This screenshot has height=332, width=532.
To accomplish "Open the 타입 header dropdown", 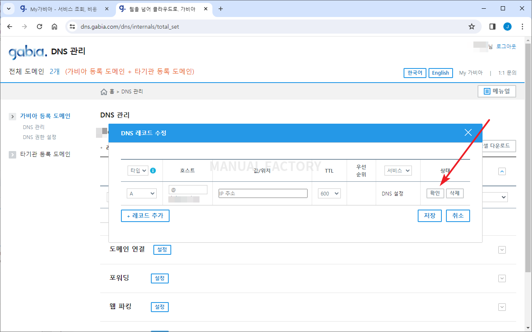I will click(138, 171).
